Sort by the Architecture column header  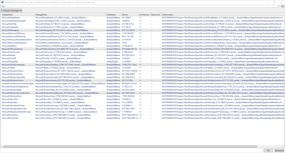144,14
